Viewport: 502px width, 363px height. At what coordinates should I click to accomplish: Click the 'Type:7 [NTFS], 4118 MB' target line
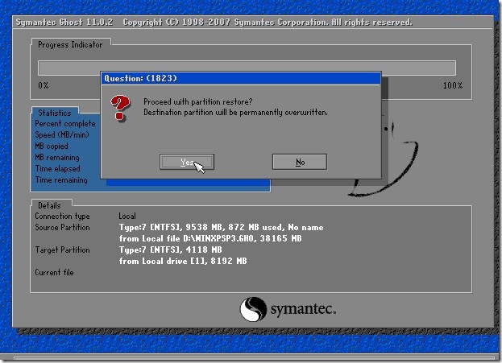pyautogui.click(x=170, y=250)
